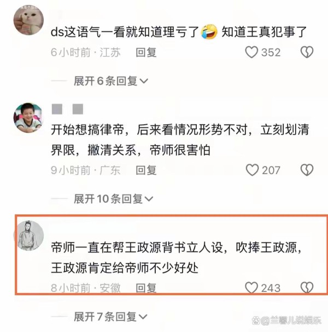This screenshot has height=332, width=328.
Task: Like the comment with 352 likes
Action: (251, 52)
